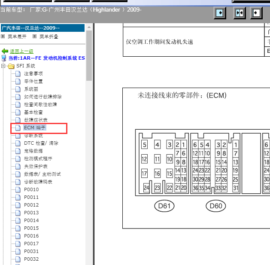Click the 未连接线束的零部件:(ECM) caption

(182, 95)
